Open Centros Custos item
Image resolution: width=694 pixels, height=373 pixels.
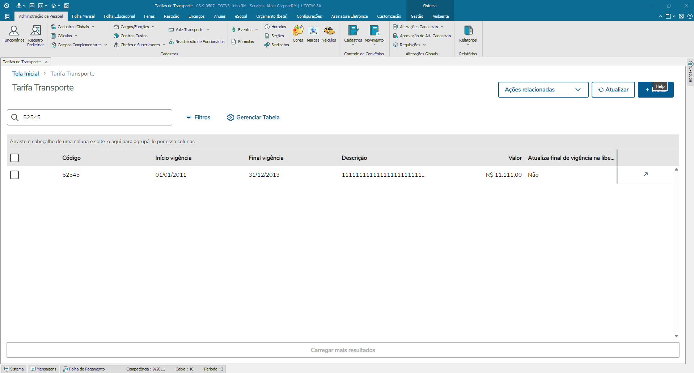(x=131, y=36)
